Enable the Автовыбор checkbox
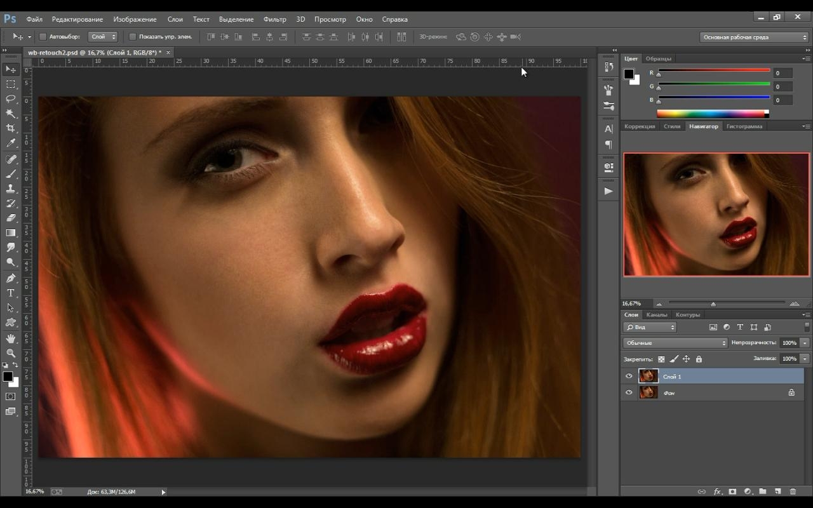This screenshot has height=508, width=813. click(x=43, y=37)
